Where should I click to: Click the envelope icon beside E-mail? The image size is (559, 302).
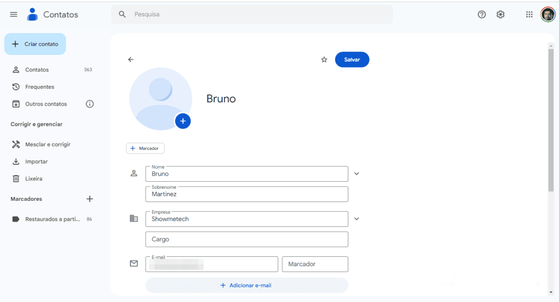(134, 263)
